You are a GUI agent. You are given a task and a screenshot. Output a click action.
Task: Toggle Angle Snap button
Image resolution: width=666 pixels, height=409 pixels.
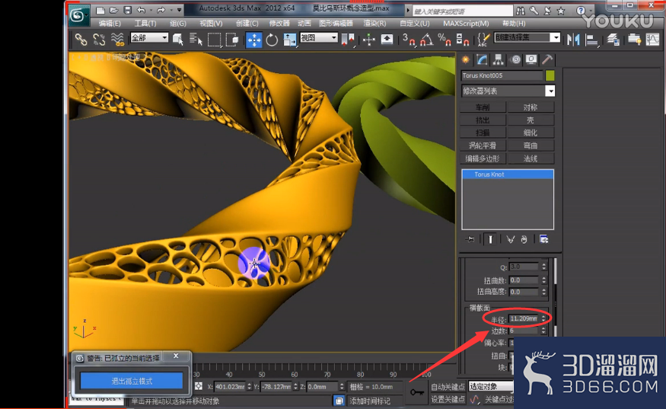coord(426,40)
